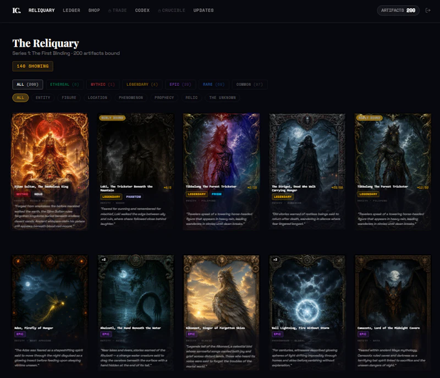The height and width of the screenshot is (378, 440).
Task: Click the Epic badge on Alkonost card
Action: tap(191, 334)
